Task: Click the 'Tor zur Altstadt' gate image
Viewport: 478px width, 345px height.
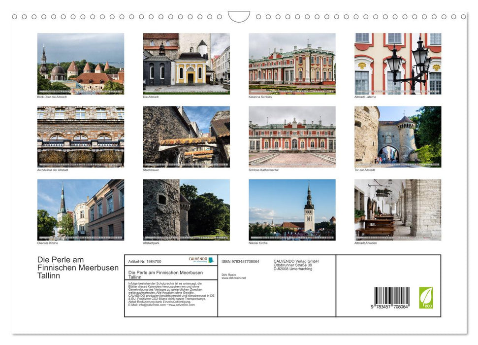Action: [397, 137]
